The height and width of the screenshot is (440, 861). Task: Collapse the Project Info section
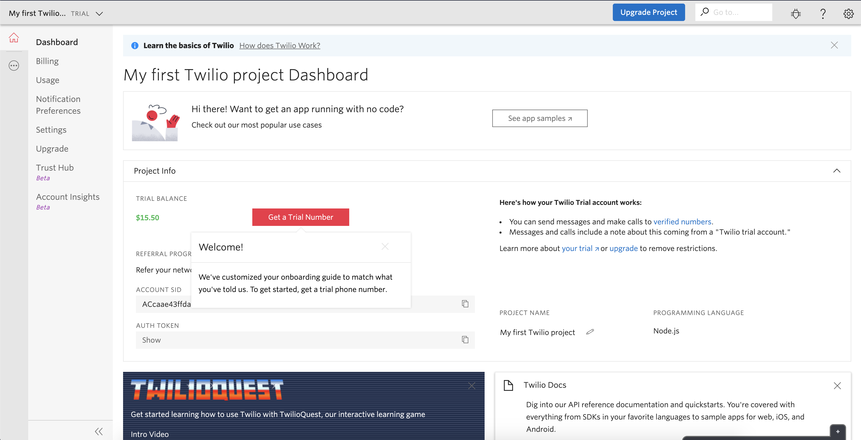837,171
